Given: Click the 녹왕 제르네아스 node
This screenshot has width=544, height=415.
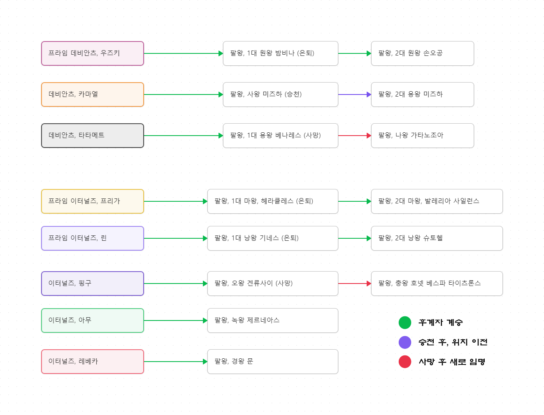Looking at the screenshot, I should click(272, 320).
